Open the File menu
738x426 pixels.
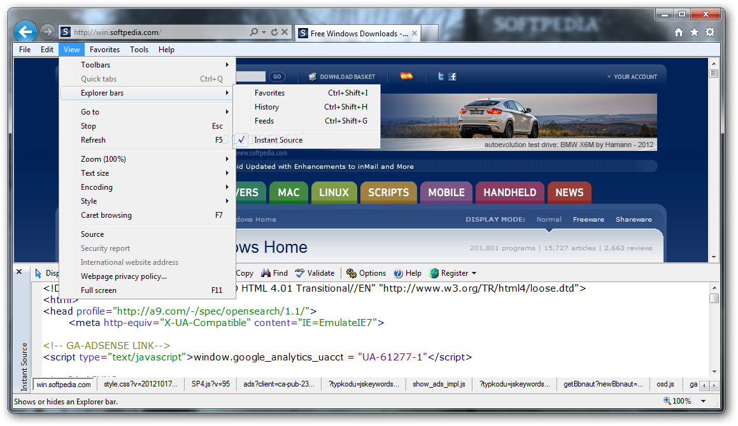[25, 50]
